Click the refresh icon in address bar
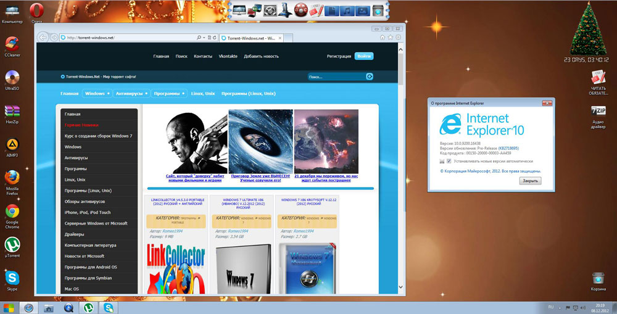The image size is (617, 314). tap(214, 38)
